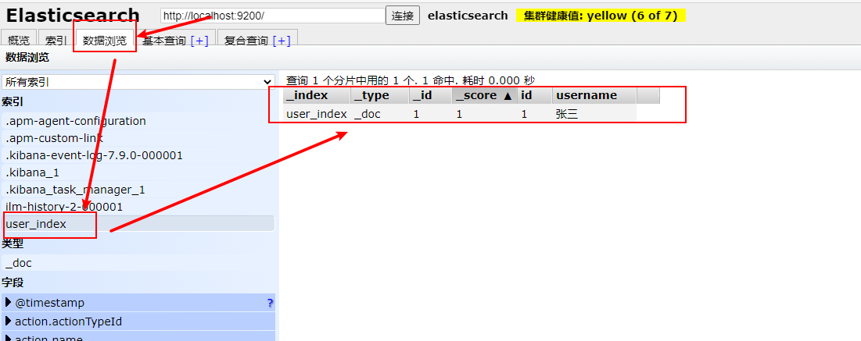The image size is (861, 341).
Task: Open the 所有索引 index dropdown
Action: [138, 82]
